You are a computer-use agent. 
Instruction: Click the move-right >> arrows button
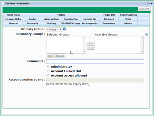[x=90, y=47]
